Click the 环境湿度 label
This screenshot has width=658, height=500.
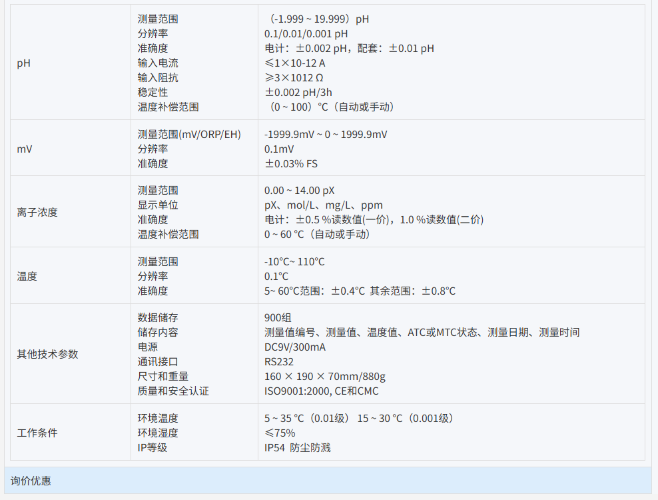tap(158, 433)
